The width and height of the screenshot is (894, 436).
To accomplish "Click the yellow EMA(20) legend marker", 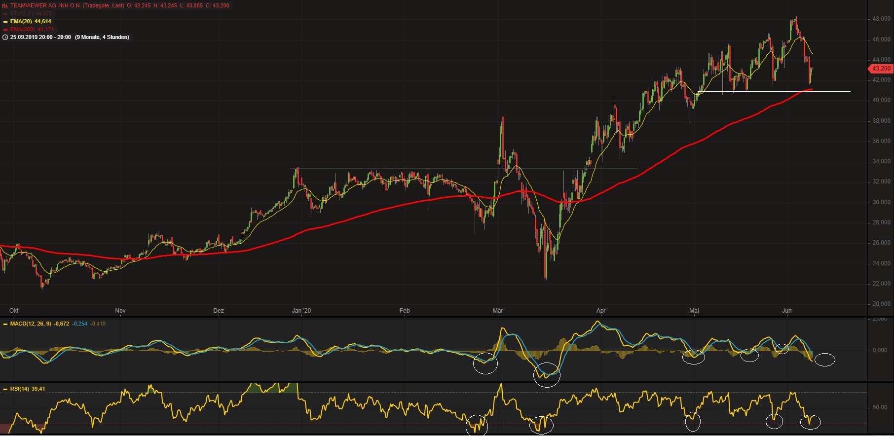I will click(x=5, y=22).
